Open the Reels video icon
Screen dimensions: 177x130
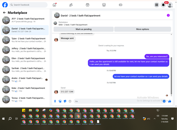point(87,5)
